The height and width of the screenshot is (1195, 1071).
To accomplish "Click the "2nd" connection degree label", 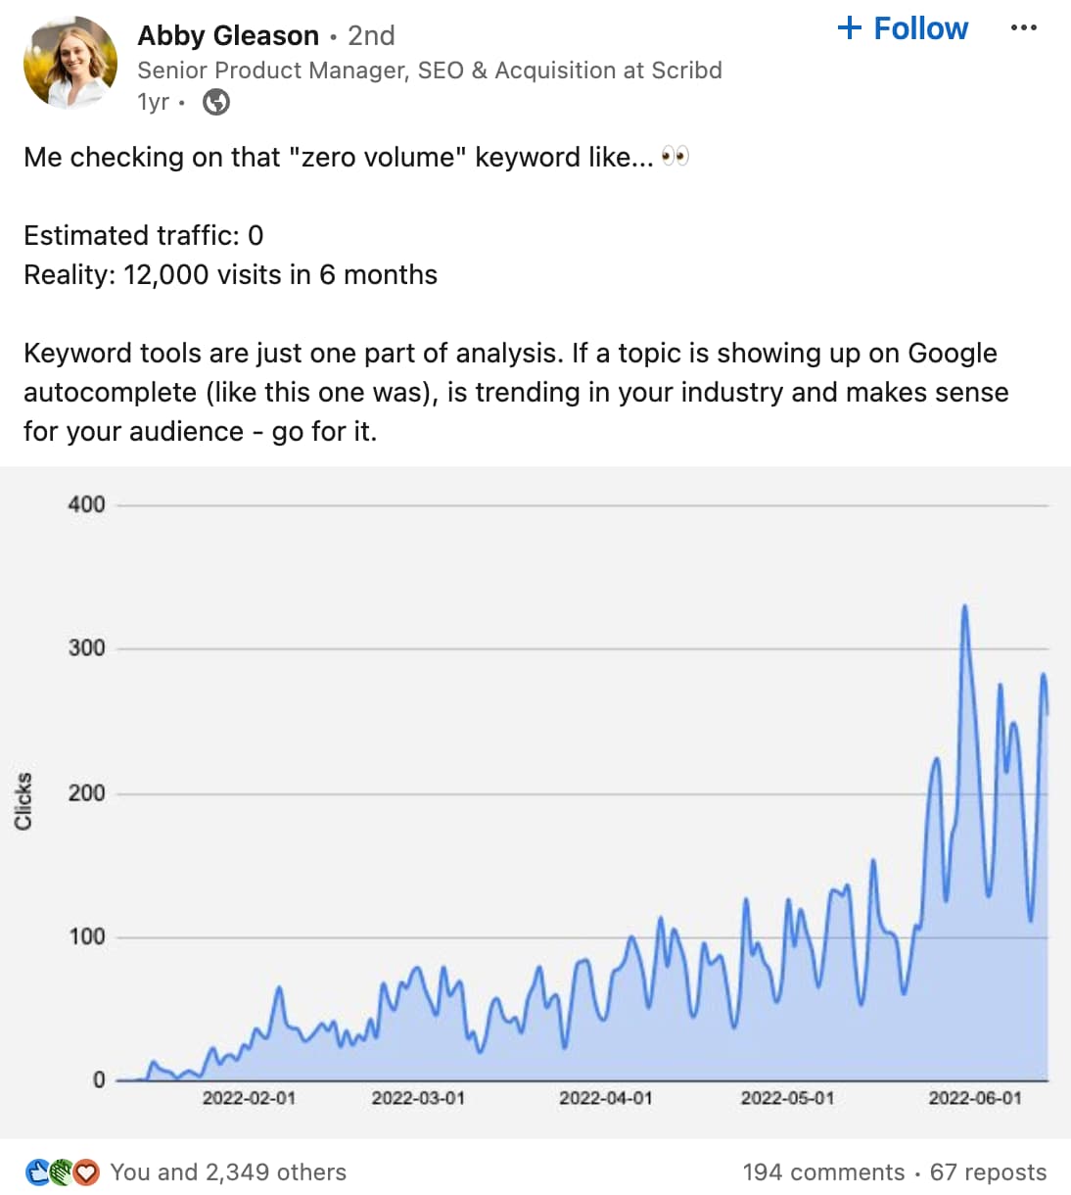I will (x=372, y=35).
